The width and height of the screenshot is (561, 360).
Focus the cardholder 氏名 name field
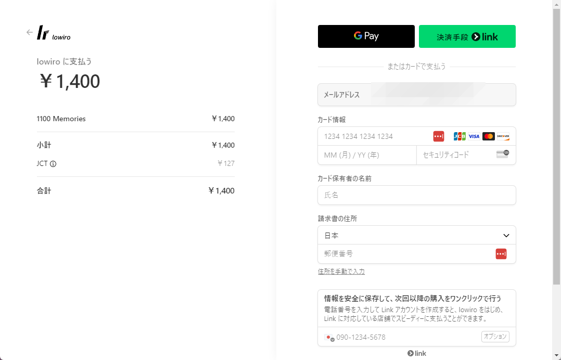pyautogui.click(x=416, y=195)
